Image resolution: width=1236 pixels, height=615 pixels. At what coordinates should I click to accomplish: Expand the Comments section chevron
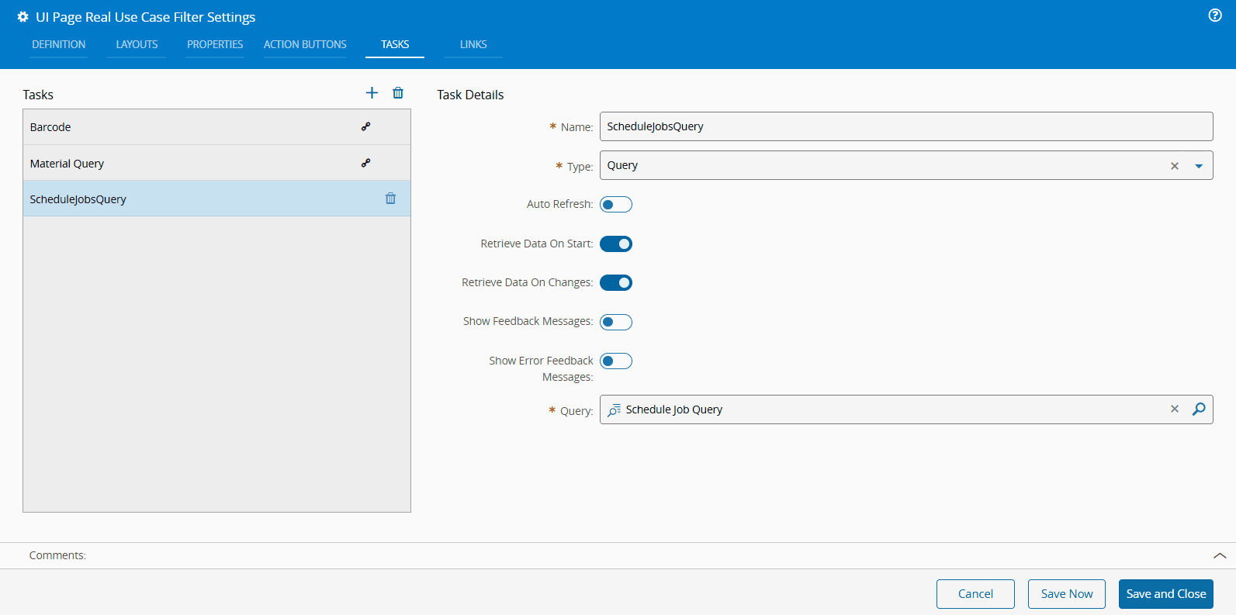(1220, 555)
